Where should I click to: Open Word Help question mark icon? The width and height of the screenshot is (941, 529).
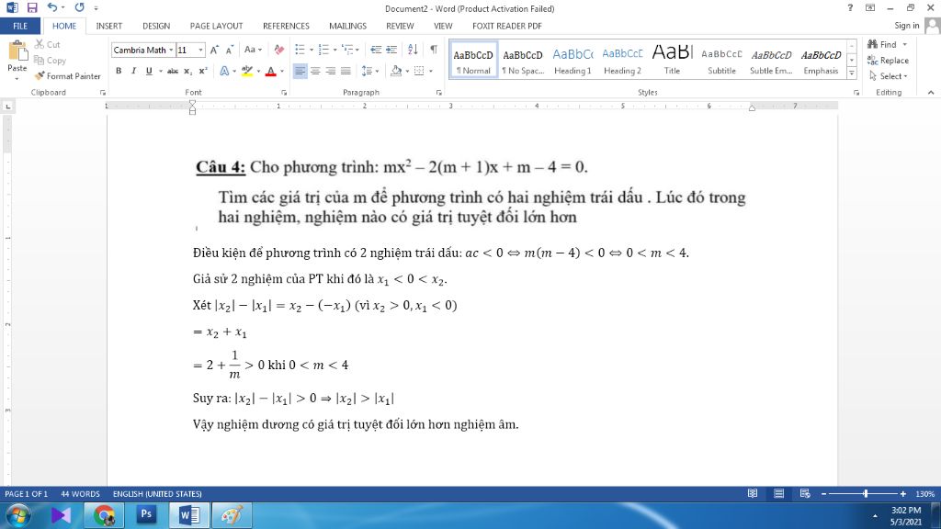(850, 7)
